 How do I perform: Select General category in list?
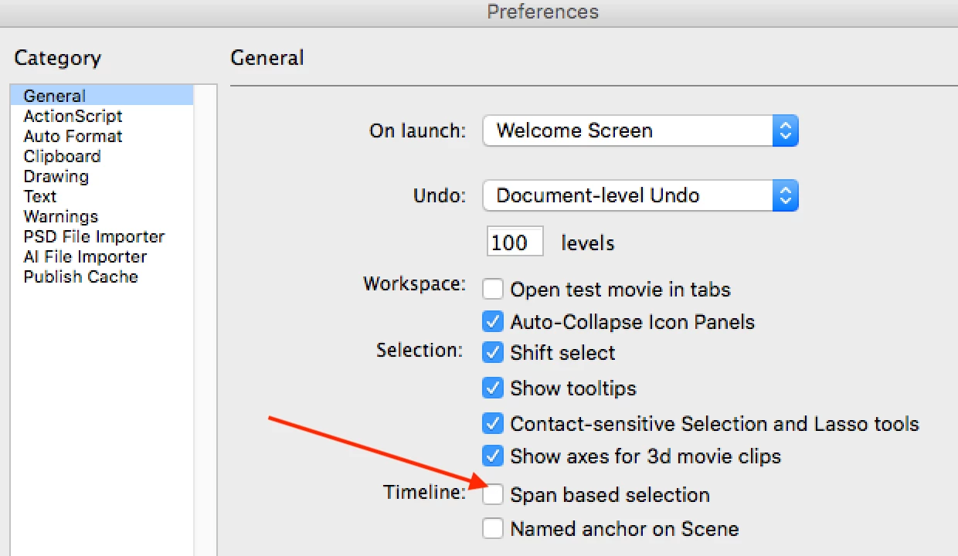pyautogui.click(x=55, y=96)
